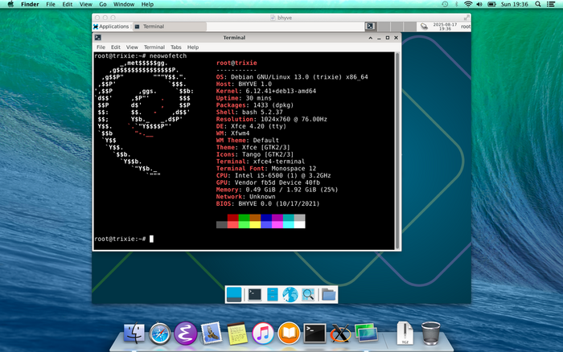Open the Application Finder magnifier in the Xfce panel
The image size is (563, 352).
[308, 295]
